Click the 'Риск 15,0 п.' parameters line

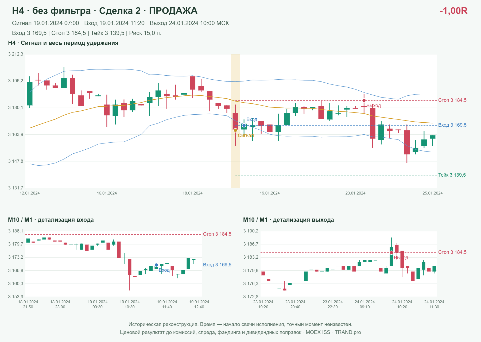pos(87,33)
